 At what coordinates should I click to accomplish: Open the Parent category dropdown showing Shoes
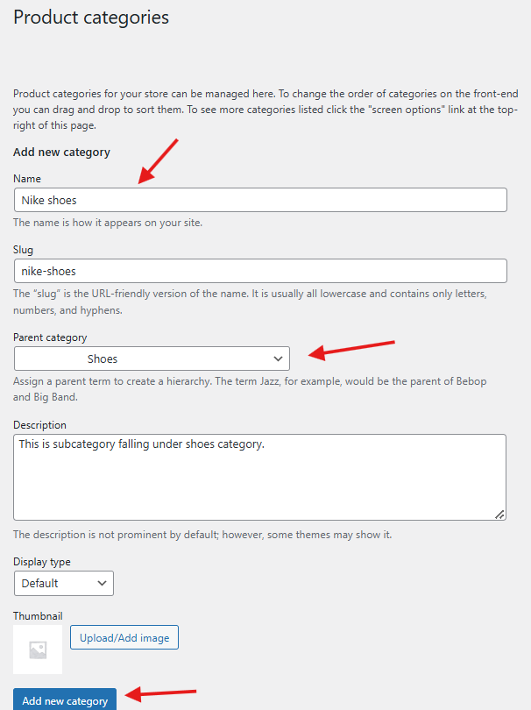tap(151, 359)
